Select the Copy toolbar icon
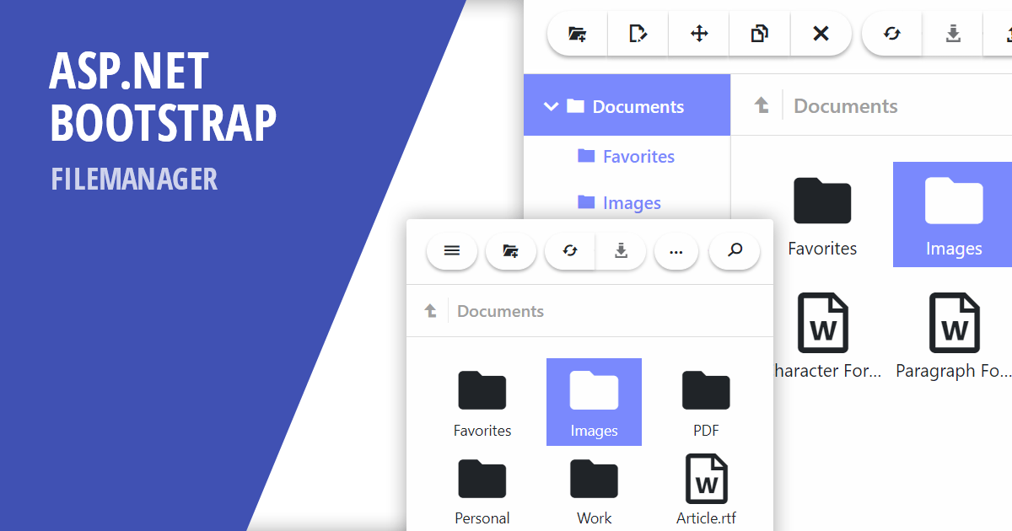 coord(759,34)
